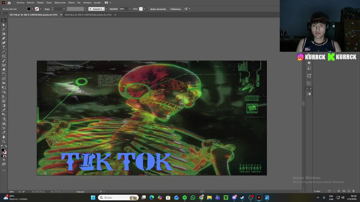Click Delete Selection trash icon in Layers panel
The height and width of the screenshot is (202, 360).
pyautogui.click(x=354, y=191)
